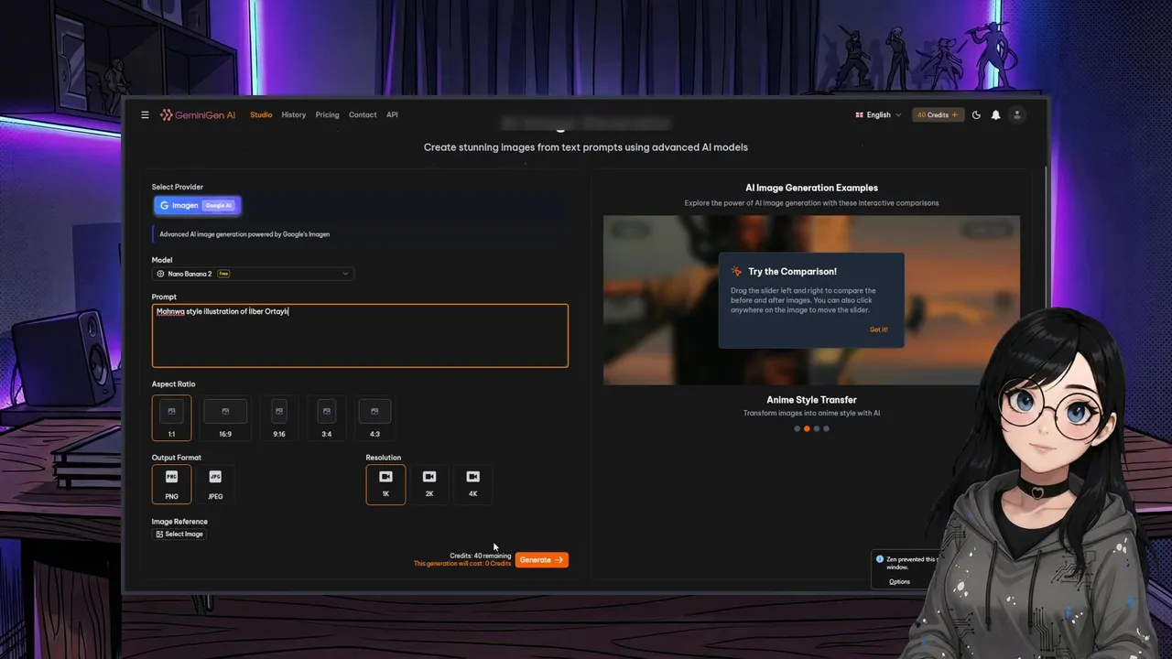
Task: Click the blurred comparison example image
Action: tap(811, 300)
